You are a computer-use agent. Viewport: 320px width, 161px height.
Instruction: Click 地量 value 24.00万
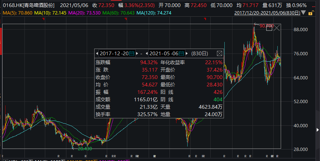pyautogui.click(x=214, y=114)
